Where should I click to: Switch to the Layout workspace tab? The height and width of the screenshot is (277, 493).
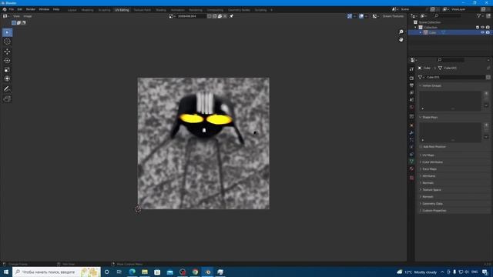(72, 10)
